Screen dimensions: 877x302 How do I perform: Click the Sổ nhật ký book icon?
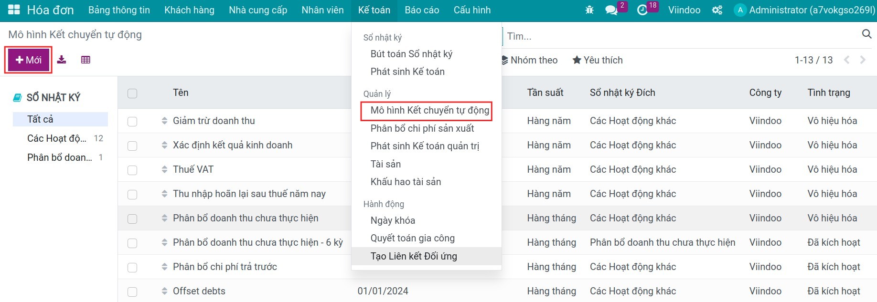[x=17, y=98]
